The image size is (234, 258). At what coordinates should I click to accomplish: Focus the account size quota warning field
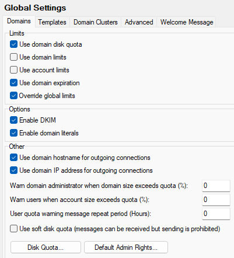click(216, 200)
